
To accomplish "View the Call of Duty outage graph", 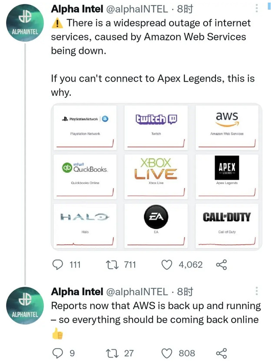I will 227,226.
